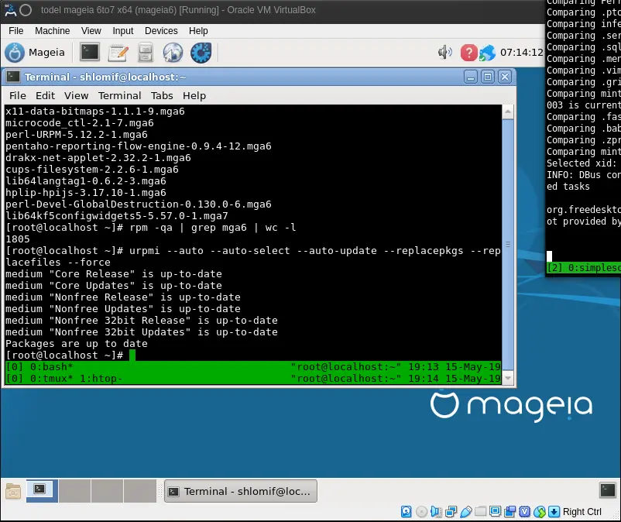Click the VirtualBox mouse integration indicator
This screenshot has width=621, height=522.
point(540,512)
